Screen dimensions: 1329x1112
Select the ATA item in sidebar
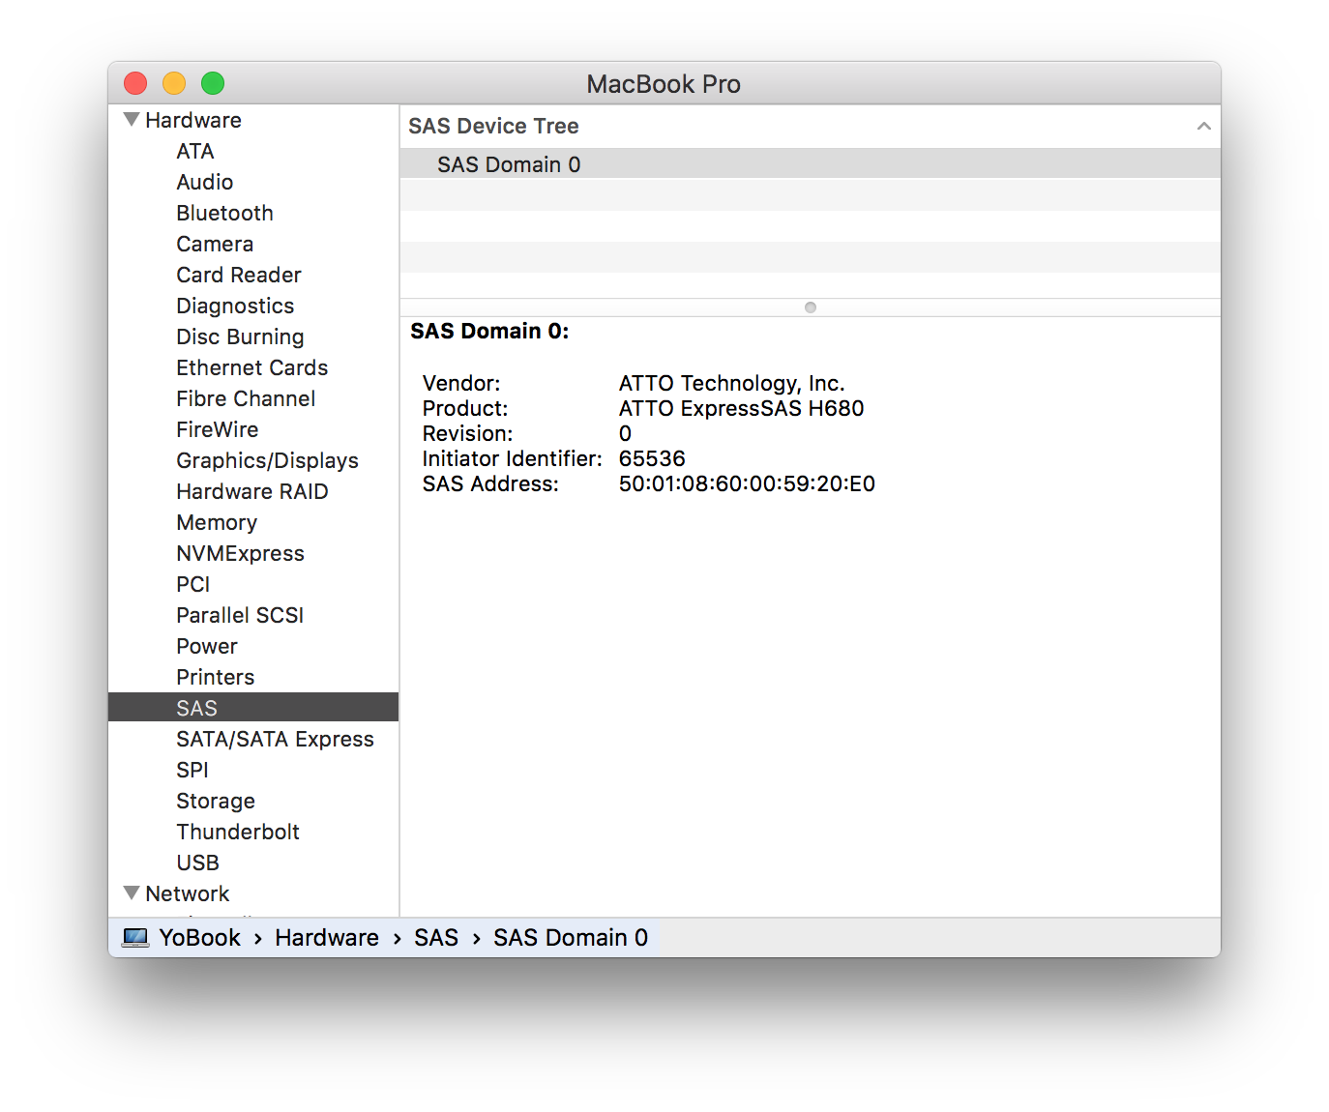coord(195,152)
